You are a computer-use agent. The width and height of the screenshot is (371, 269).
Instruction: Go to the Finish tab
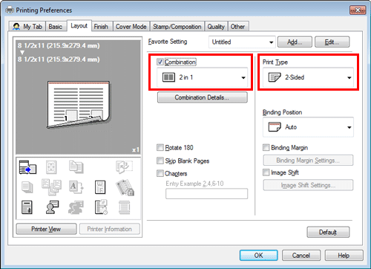[x=101, y=27]
